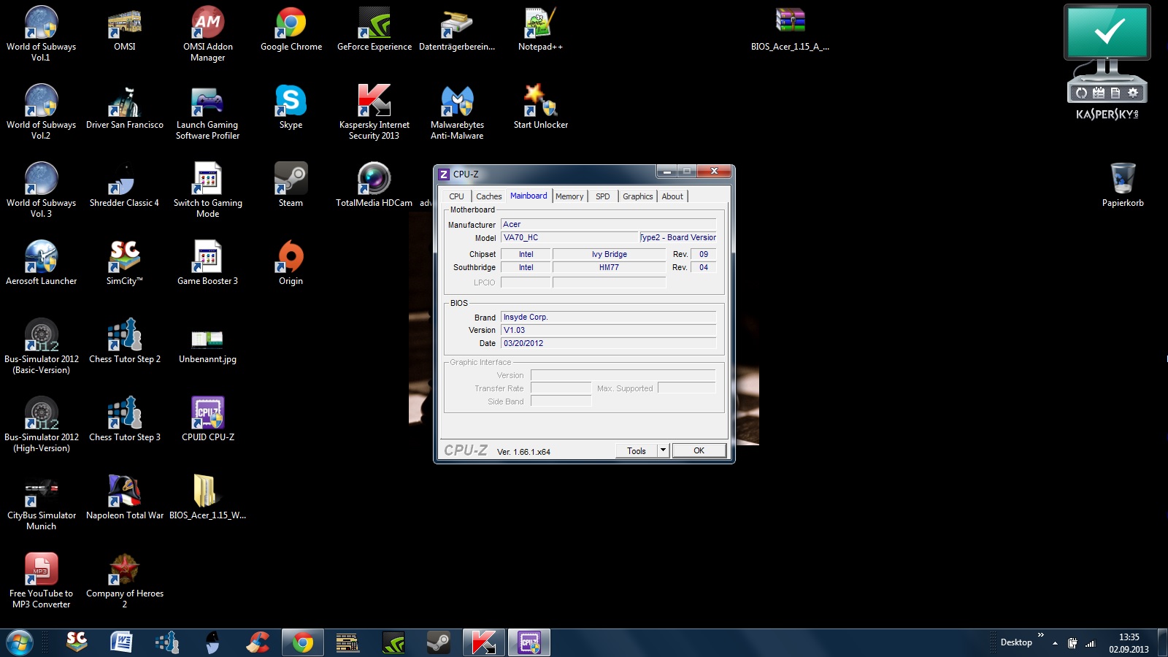Viewport: 1168px width, 657px height.
Task: Select the Datenträgerbereinigung desktop shortcut
Action: coord(457,29)
